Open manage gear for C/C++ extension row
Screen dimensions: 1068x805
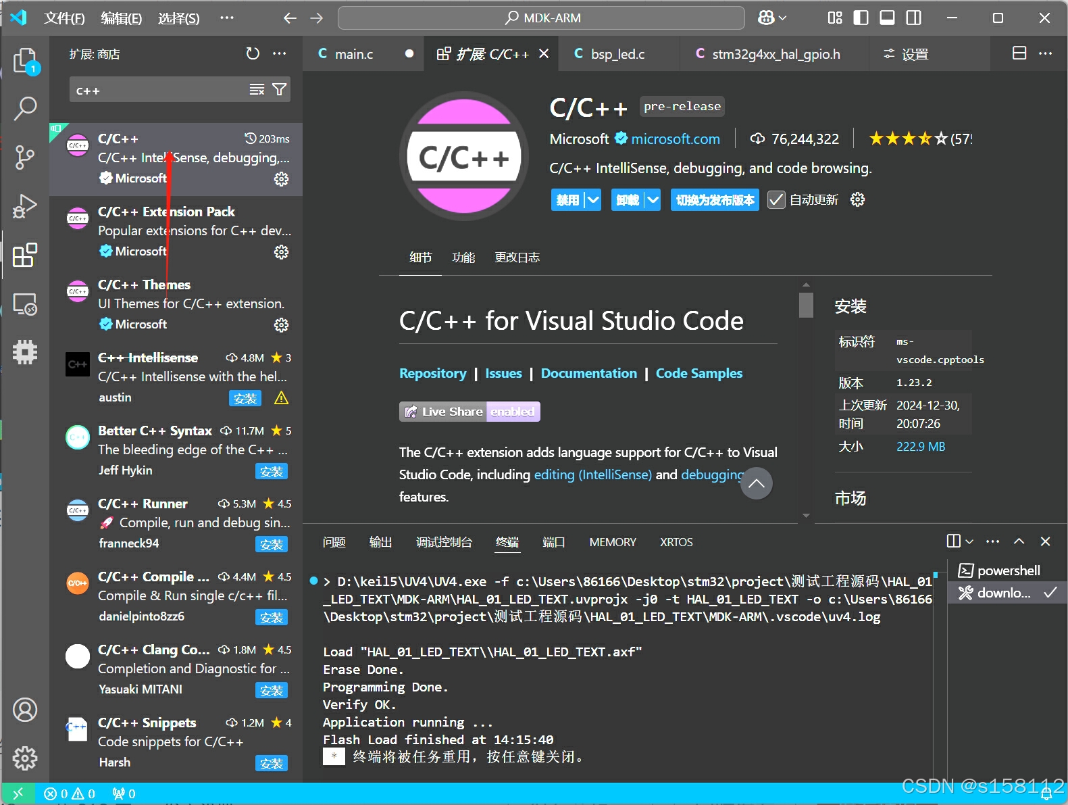click(281, 179)
